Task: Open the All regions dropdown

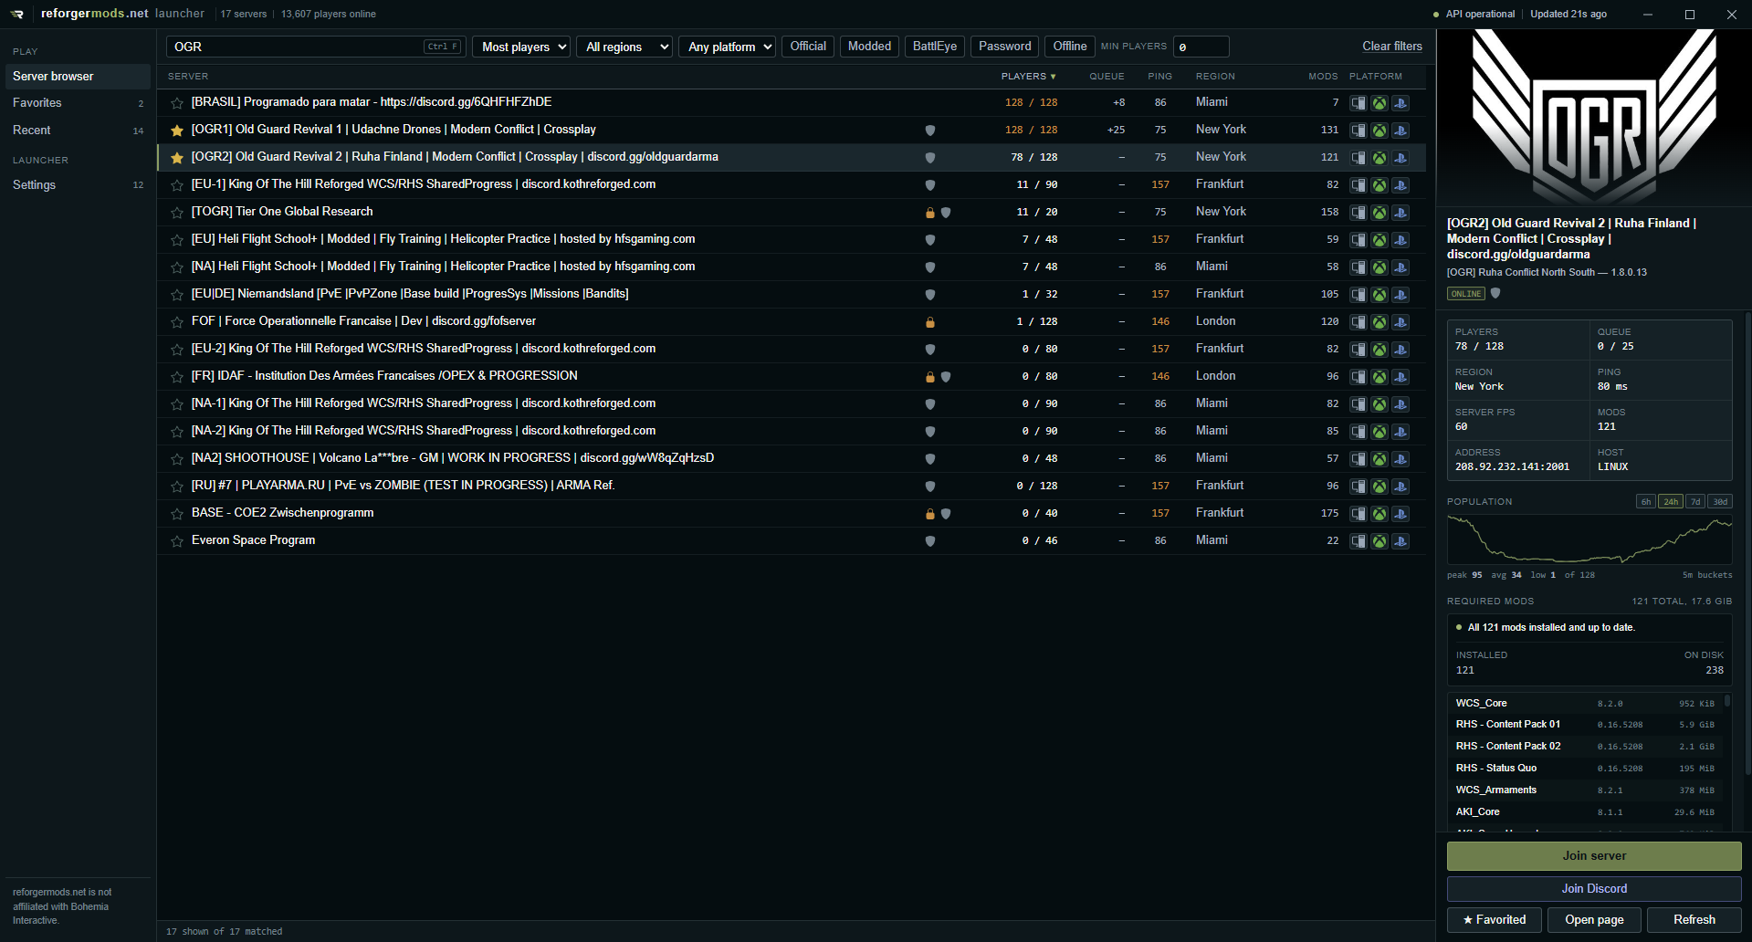Action: coord(624,47)
